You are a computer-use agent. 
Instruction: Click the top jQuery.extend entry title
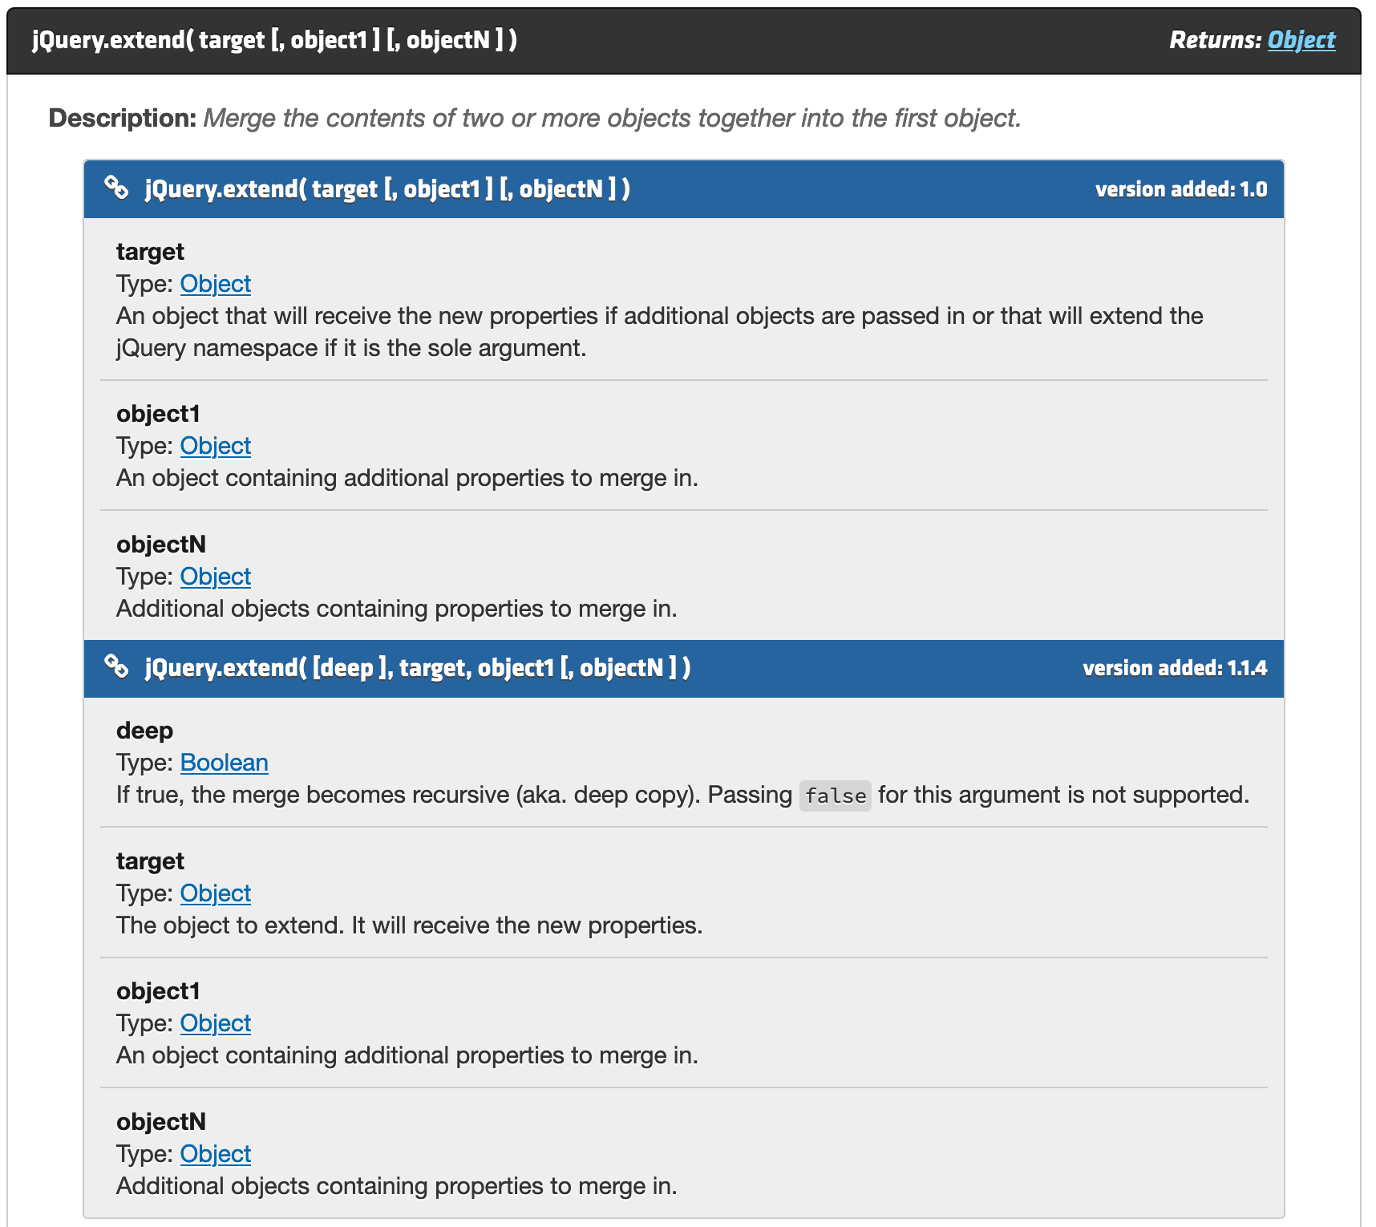pyautogui.click(x=274, y=40)
